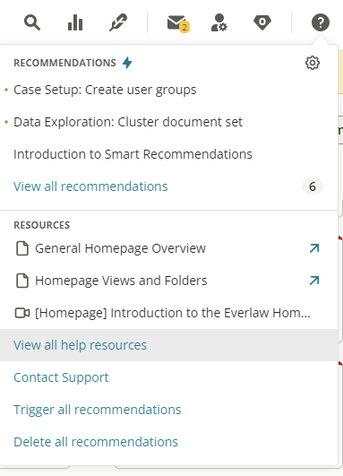Open the user settings person-gear icon
Screen dimensions: 343x476
point(219,22)
